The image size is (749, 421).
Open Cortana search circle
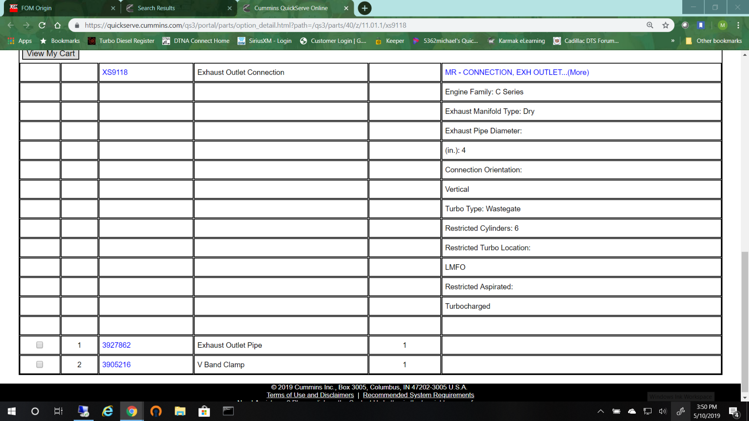35,411
